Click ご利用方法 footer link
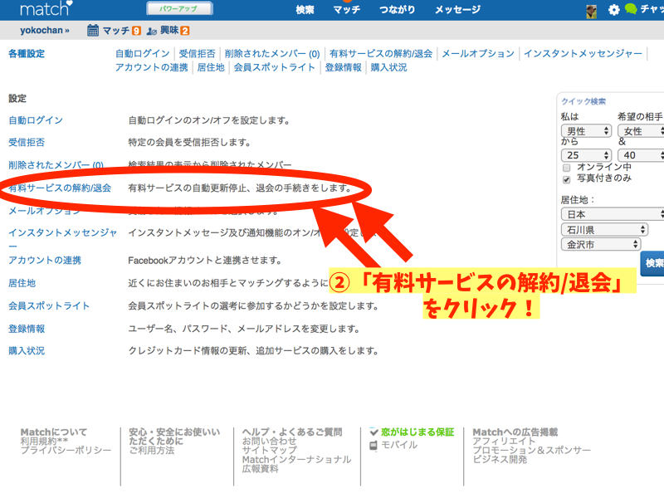 click(152, 450)
